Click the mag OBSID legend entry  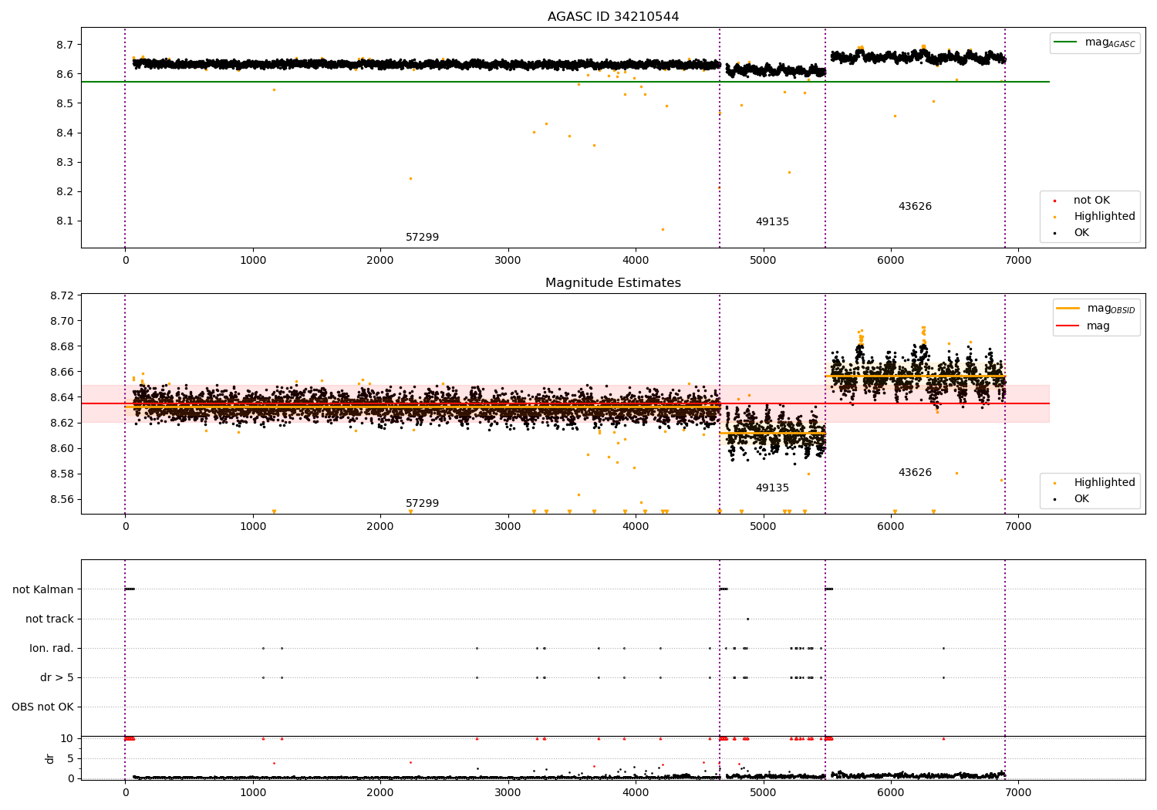(1095, 309)
